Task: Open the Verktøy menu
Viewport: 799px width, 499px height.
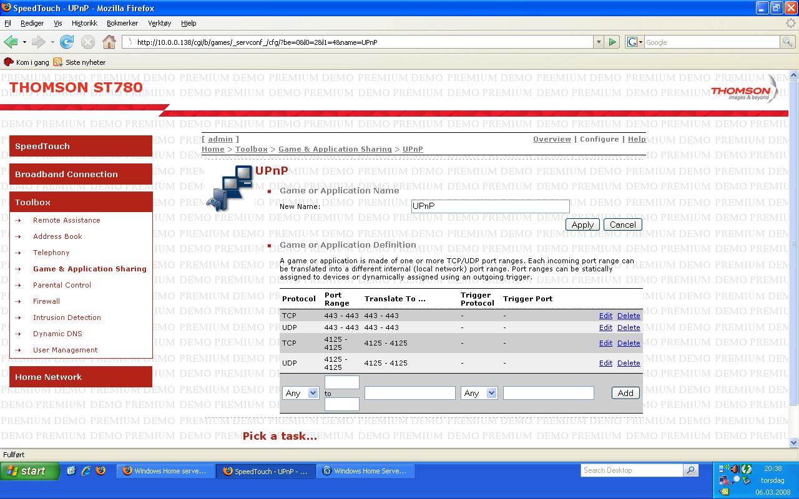Action: tap(159, 23)
